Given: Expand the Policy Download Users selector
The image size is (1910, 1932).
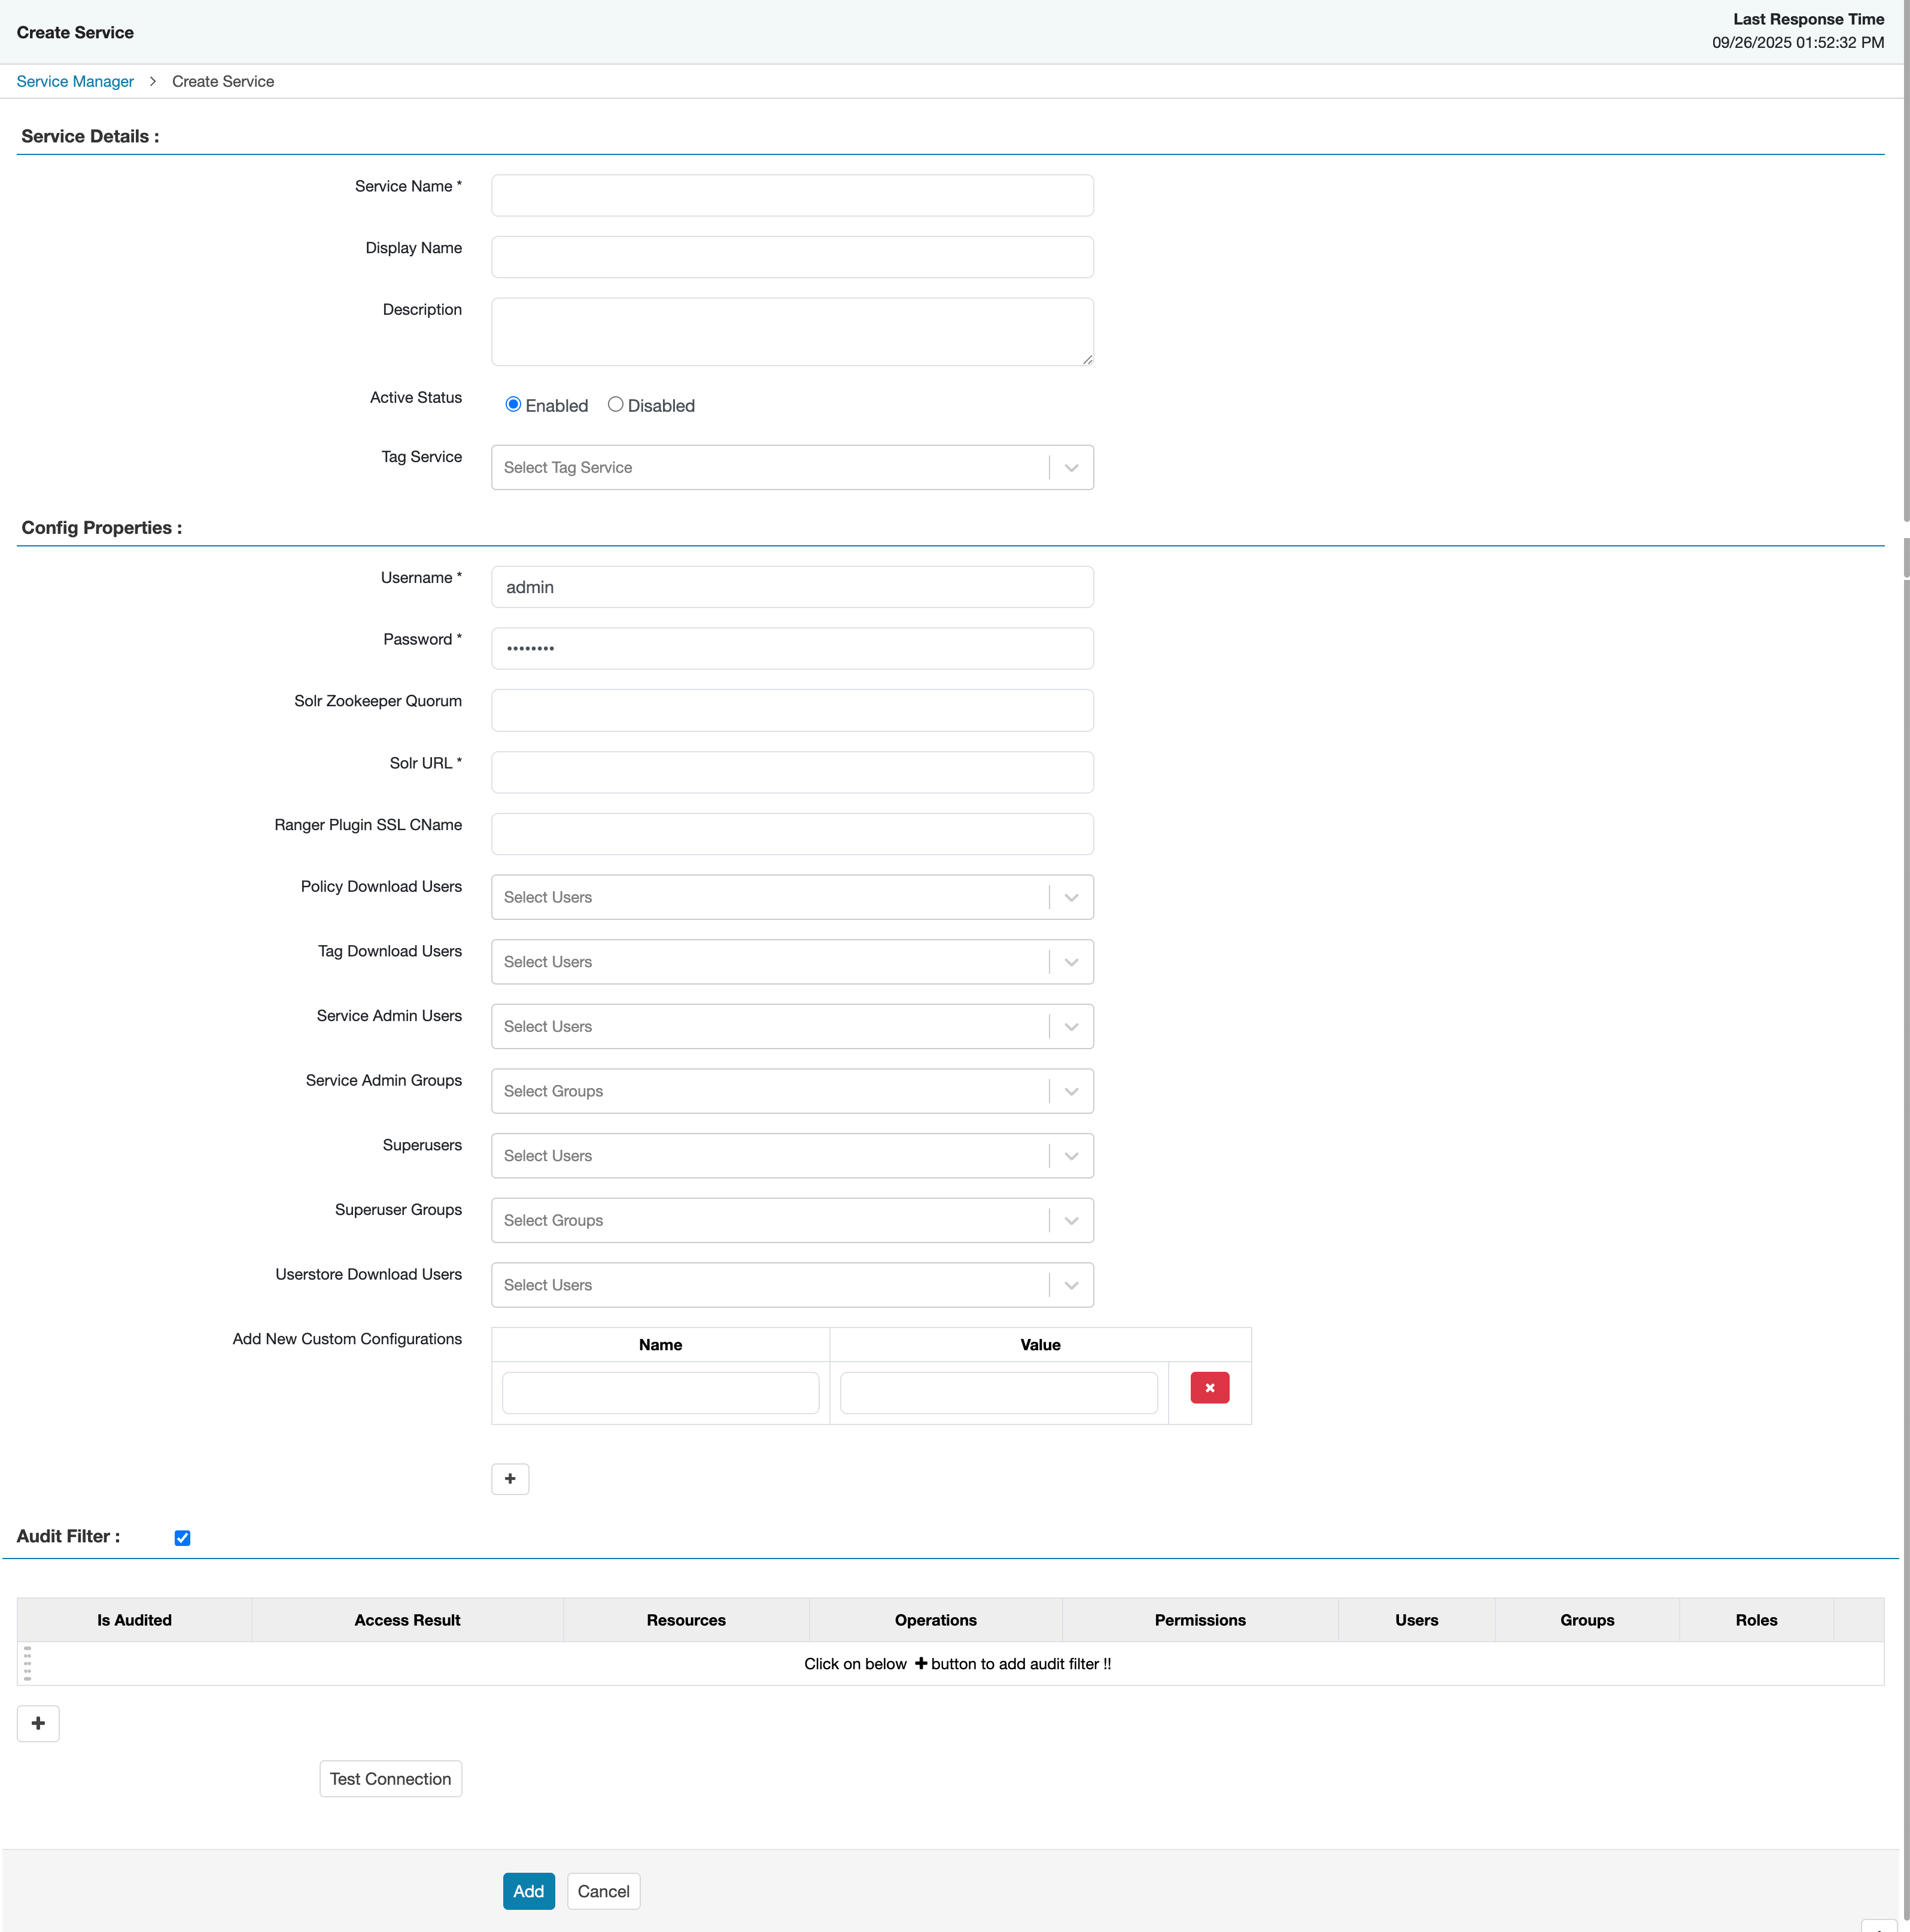Looking at the screenshot, I should pos(1070,897).
